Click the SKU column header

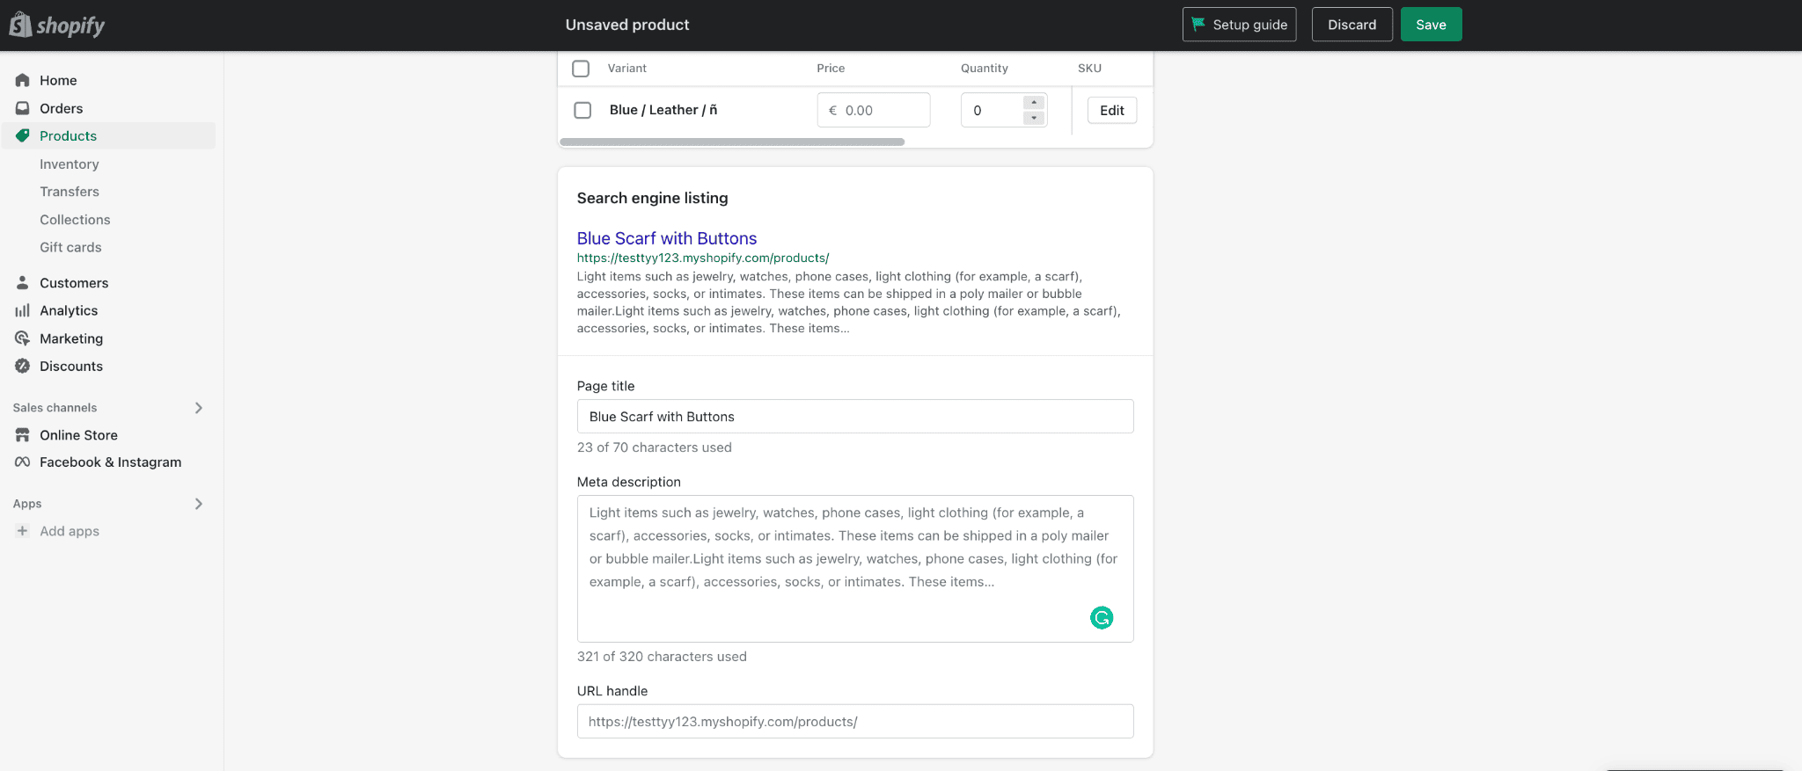[x=1089, y=68]
